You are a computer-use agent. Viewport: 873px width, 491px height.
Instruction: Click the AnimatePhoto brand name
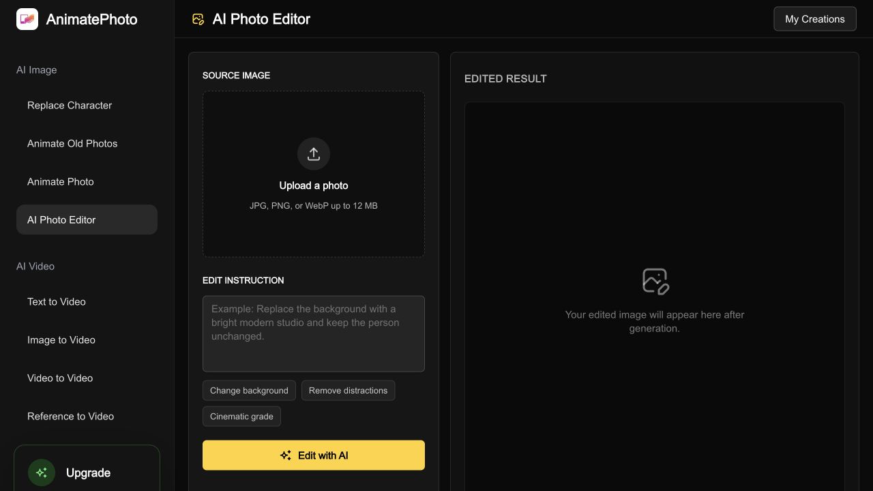(91, 19)
